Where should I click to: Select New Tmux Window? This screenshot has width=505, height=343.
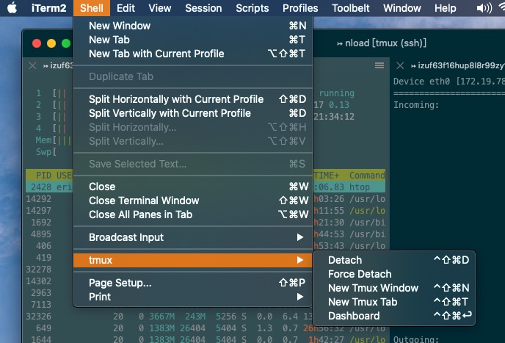click(x=394, y=288)
